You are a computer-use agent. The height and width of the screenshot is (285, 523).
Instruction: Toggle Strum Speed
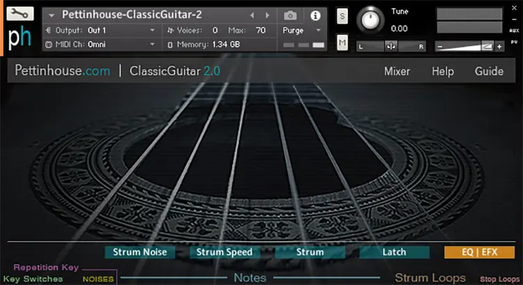coord(225,252)
